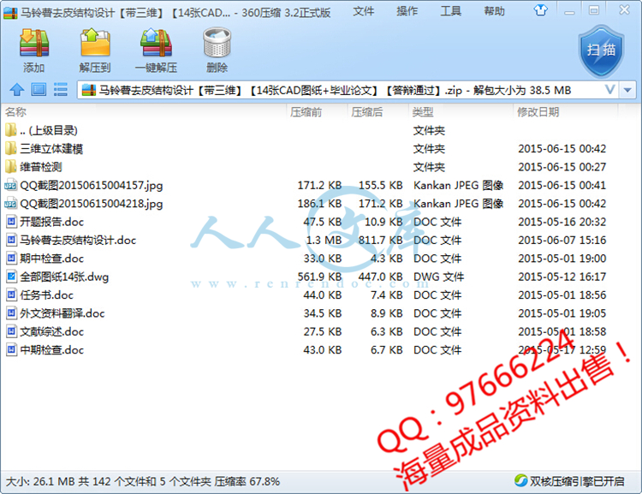
Task: Open the skin shirt icon in title bar
Action: 540,10
